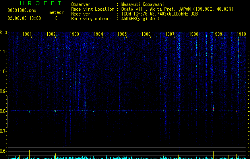Viewport: 250px width, 159px height.
Task: Click the 1904 time marker
Action: coord(99,34)
